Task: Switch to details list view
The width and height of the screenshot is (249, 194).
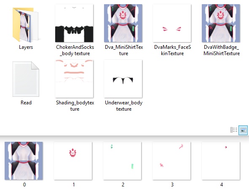Action: tap(234, 130)
